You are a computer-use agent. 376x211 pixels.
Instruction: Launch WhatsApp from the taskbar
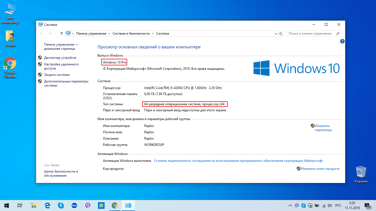[x=101, y=206]
